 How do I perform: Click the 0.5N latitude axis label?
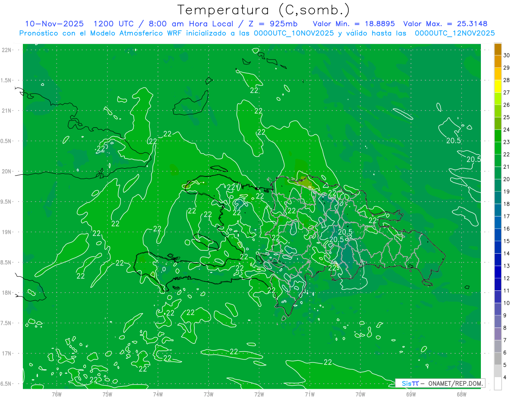click(6, 141)
